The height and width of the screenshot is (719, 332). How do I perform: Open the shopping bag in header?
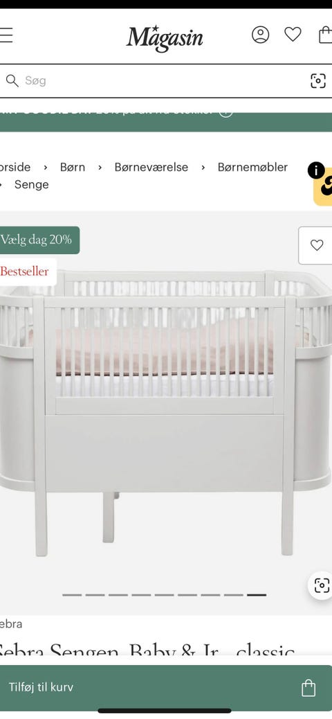[x=325, y=35]
